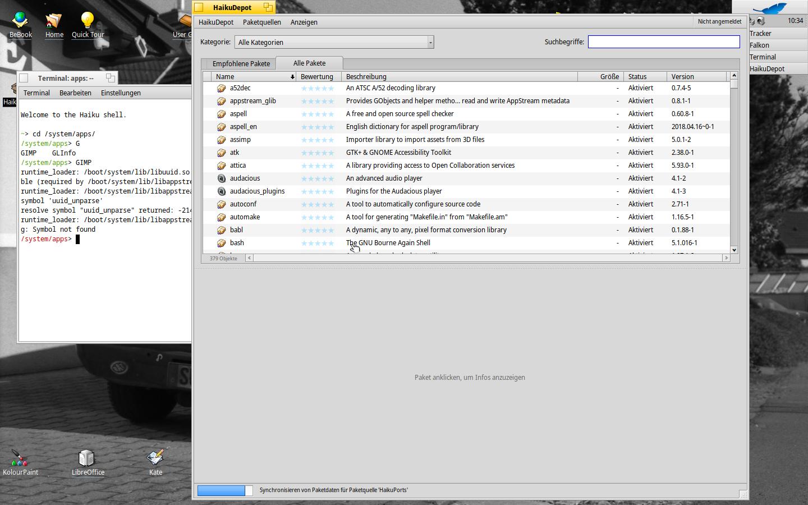This screenshot has width=808, height=505.
Task: Click the automake package icon
Action: tap(221, 217)
